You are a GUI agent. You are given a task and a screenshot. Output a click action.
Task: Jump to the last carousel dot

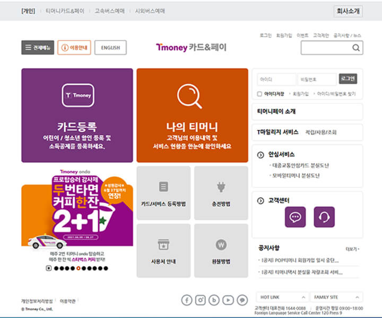[106, 268]
